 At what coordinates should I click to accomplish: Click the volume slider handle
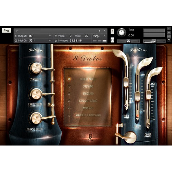pos(154,41)
